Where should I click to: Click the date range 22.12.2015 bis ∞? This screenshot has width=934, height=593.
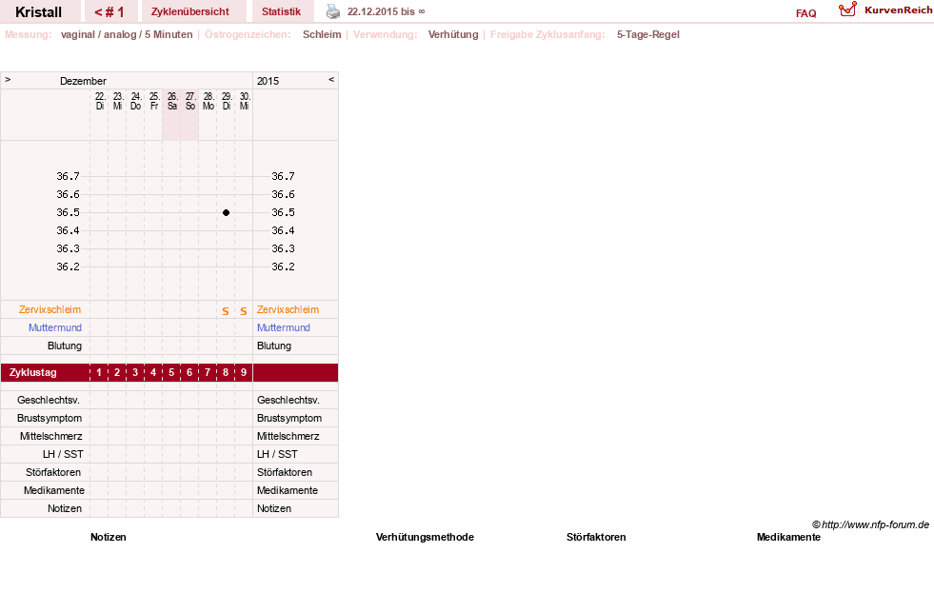[x=386, y=11]
